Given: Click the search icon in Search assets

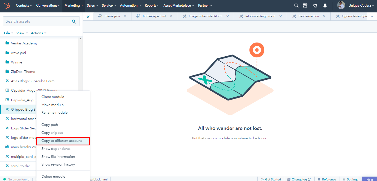Looking at the screenshot, I should coord(74,22).
